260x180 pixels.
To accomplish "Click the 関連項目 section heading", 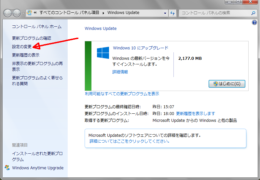I will [x=20, y=145].
